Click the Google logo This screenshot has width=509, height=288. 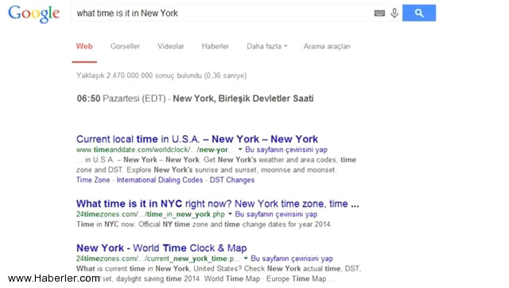pyautogui.click(x=33, y=14)
